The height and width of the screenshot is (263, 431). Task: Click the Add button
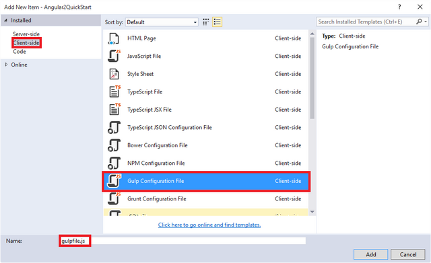(x=370, y=254)
